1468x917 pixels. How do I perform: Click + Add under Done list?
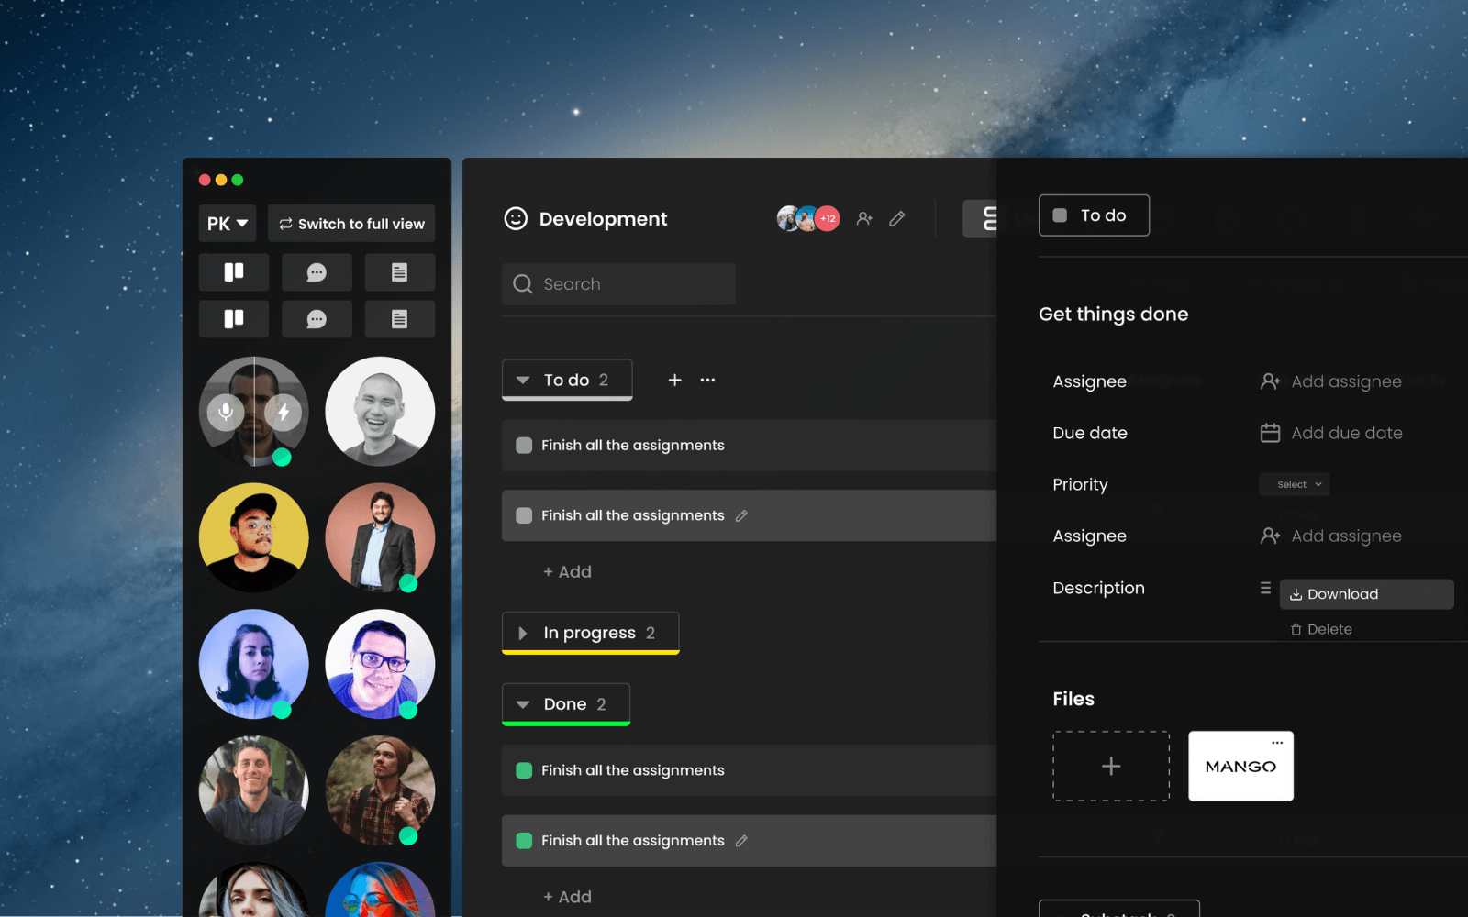(567, 897)
